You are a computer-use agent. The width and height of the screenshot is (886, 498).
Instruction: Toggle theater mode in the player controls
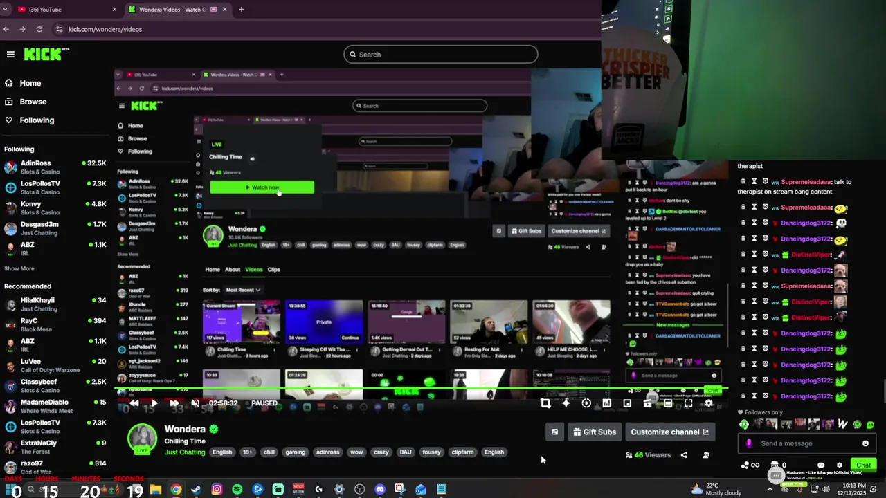(668, 403)
